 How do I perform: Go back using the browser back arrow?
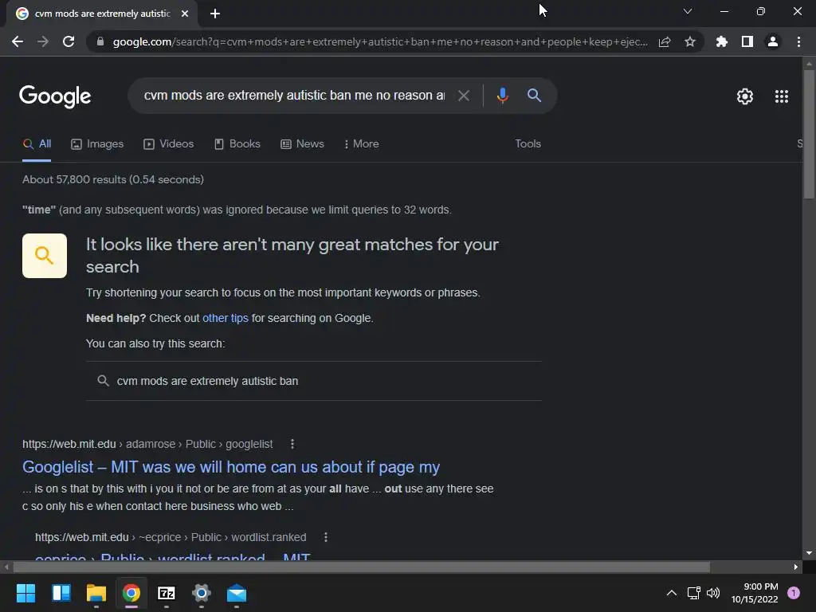[18, 41]
